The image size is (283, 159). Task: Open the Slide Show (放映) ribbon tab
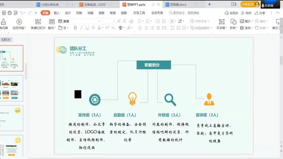(101, 13)
